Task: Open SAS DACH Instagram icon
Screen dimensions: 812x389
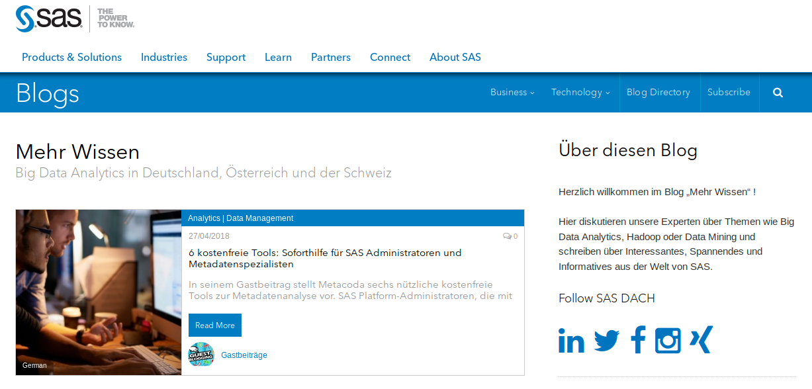Action: tap(668, 340)
